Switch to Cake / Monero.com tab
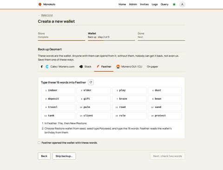223x170 pixels. [x=58, y=67]
